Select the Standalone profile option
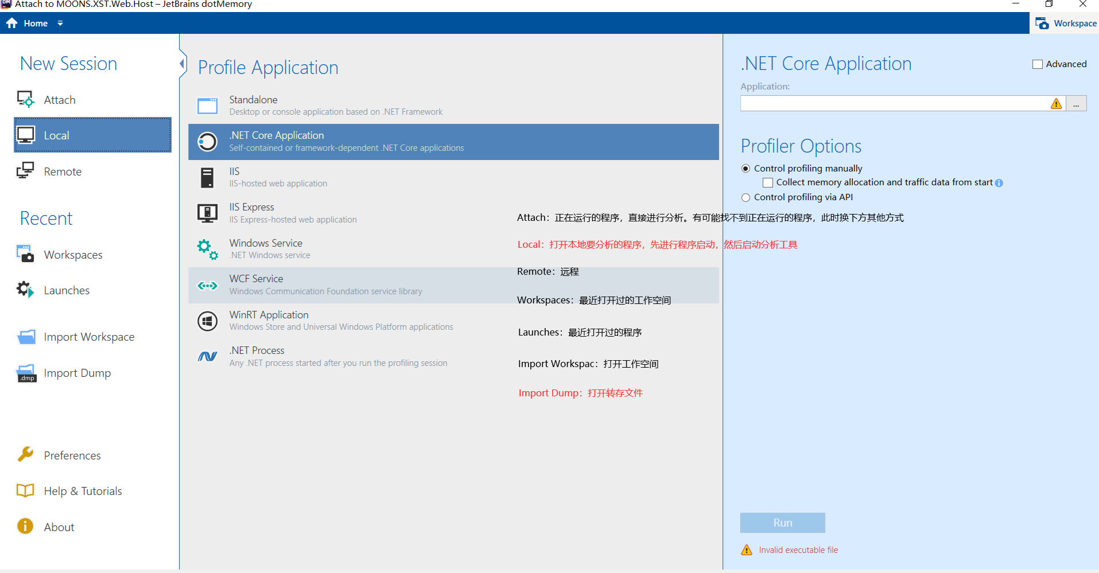The width and height of the screenshot is (1099, 573). pos(453,106)
